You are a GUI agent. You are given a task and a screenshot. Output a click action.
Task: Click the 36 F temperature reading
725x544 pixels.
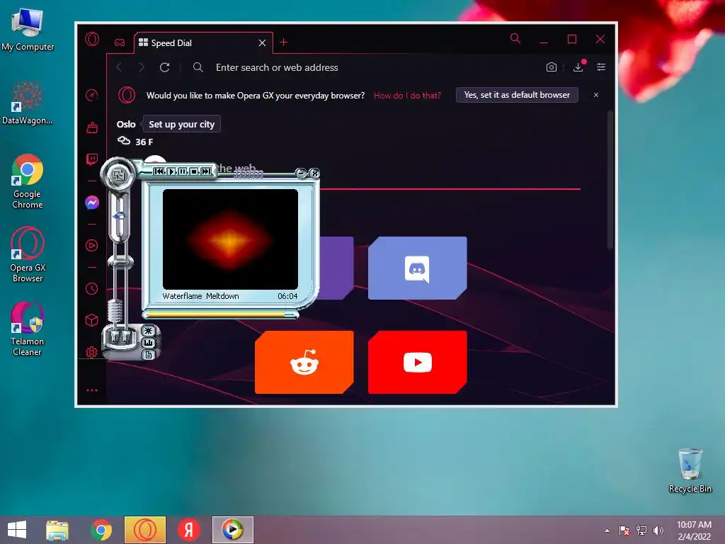pyautogui.click(x=144, y=142)
